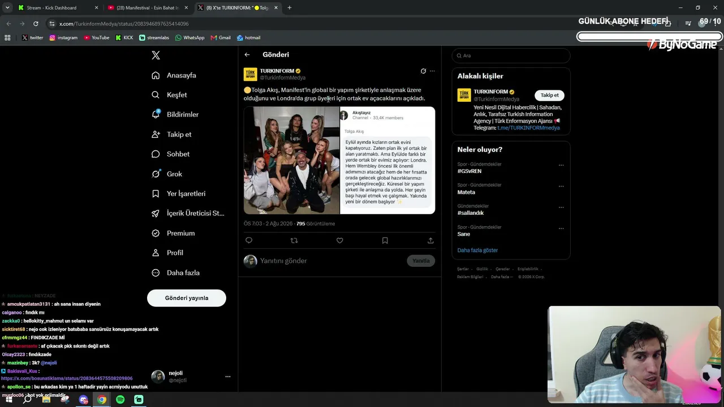Viewport: 724px width, 407px height.
Task: Open Discord from the taskbar
Action: click(x=84, y=400)
